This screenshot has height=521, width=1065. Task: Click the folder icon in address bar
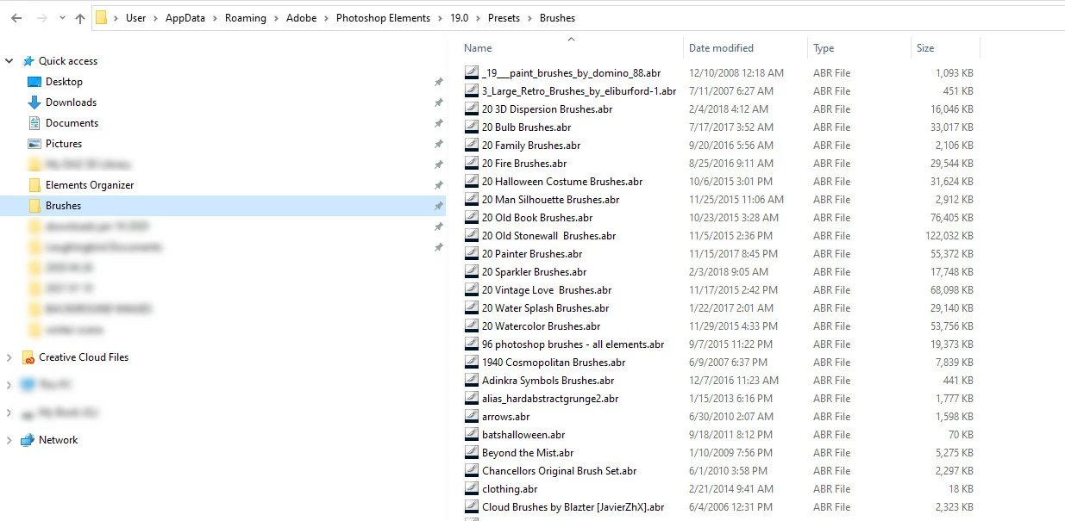click(102, 17)
